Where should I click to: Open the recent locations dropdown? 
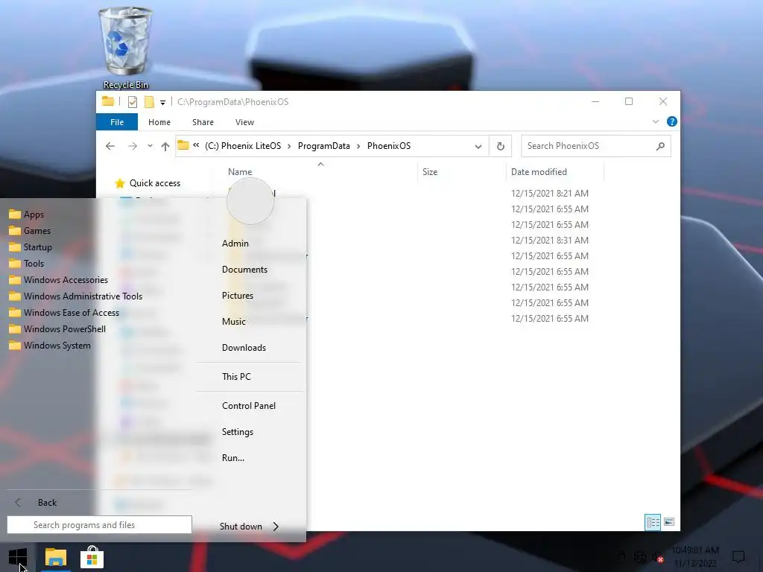point(150,146)
